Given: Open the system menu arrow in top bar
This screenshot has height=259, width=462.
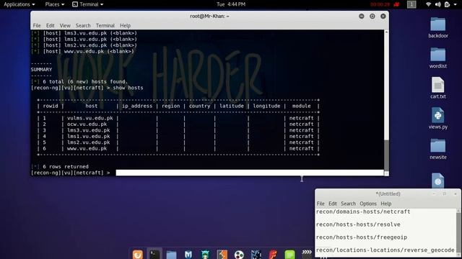Looking at the screenshot, I should click(456, 4).
